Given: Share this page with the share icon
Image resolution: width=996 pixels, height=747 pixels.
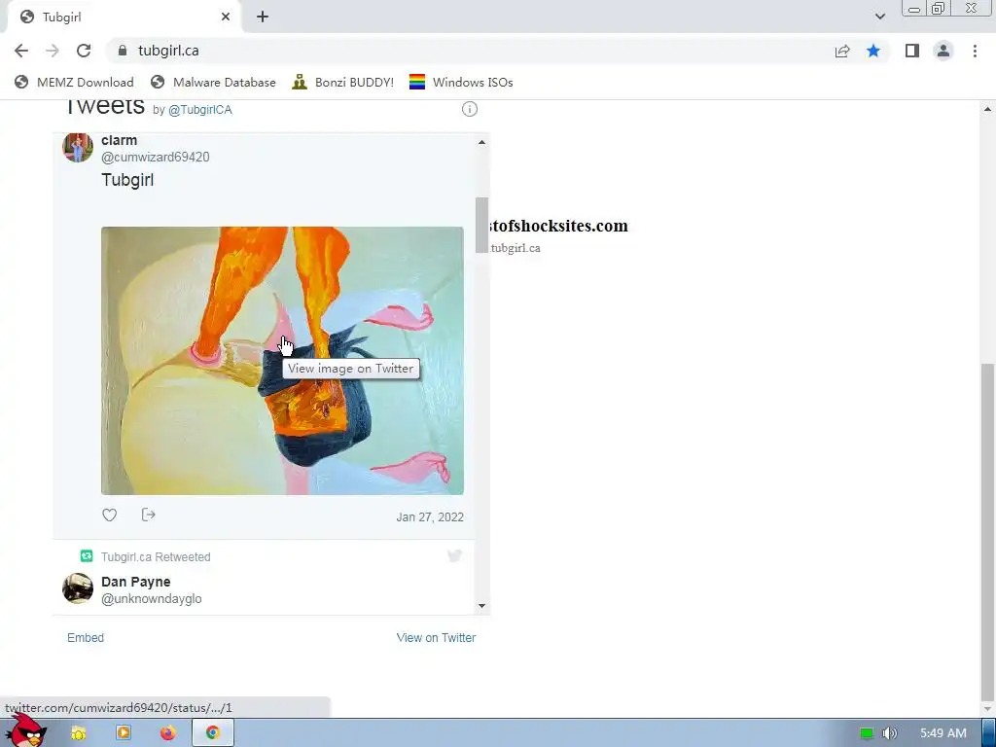Looking at the screenshot, I should (842, 51).
